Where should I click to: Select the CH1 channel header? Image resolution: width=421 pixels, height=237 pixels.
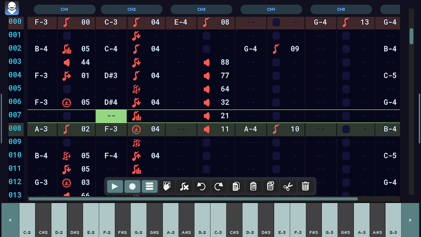click(x=64, y=9)
